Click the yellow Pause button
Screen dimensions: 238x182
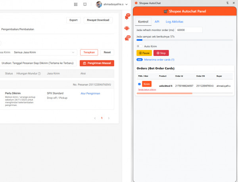(x=144, y=53)
